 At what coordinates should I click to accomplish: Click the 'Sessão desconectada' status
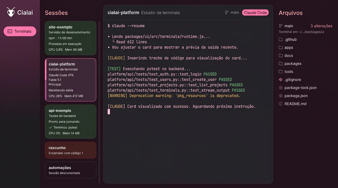pyautogui.click(x=64, y=173)
